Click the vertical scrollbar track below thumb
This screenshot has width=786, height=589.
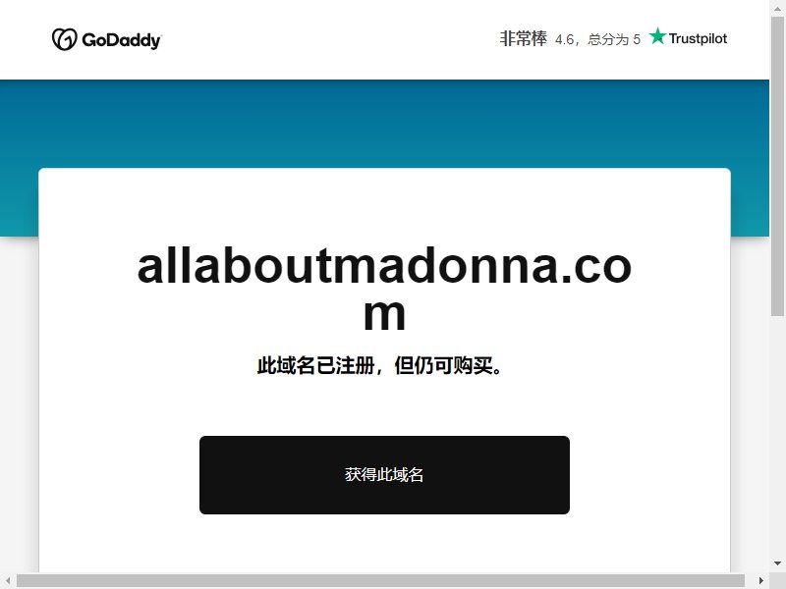[777, 436]
